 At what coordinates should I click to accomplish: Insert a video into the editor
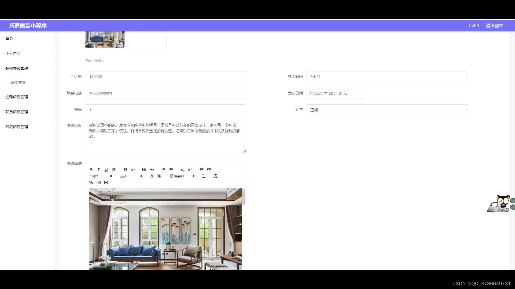106,182
